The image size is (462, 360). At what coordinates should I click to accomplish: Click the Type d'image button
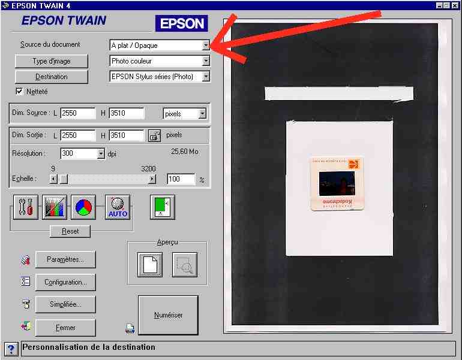point(52,61)
